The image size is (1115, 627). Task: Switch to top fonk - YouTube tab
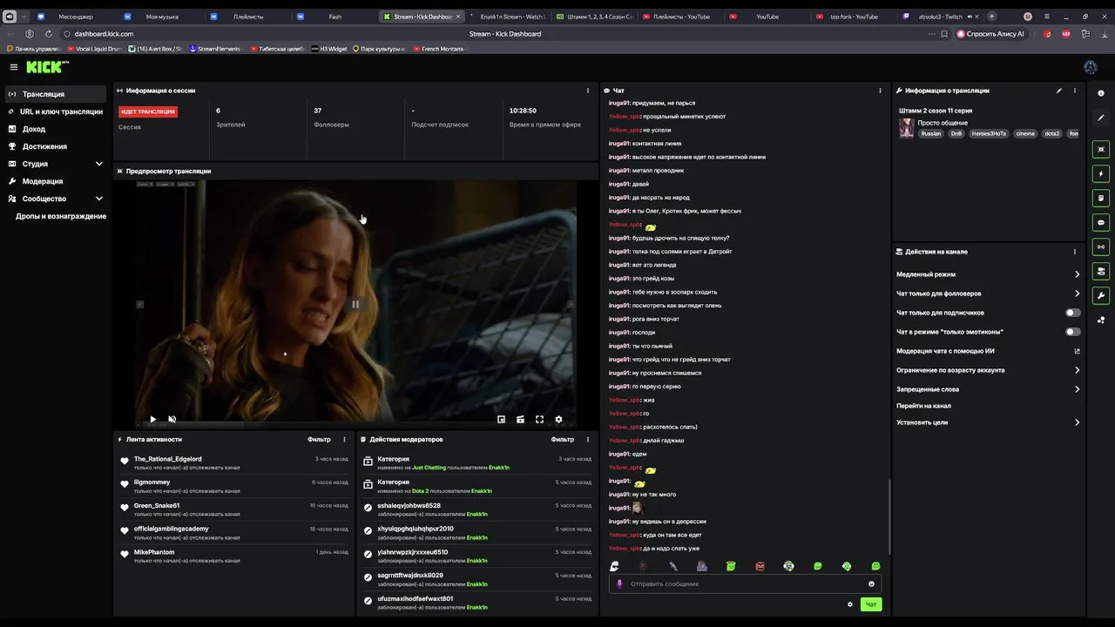tap(853, 17)
